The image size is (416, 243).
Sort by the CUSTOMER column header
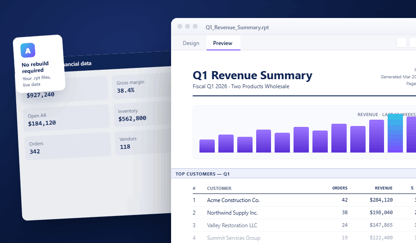coord(219,188)
